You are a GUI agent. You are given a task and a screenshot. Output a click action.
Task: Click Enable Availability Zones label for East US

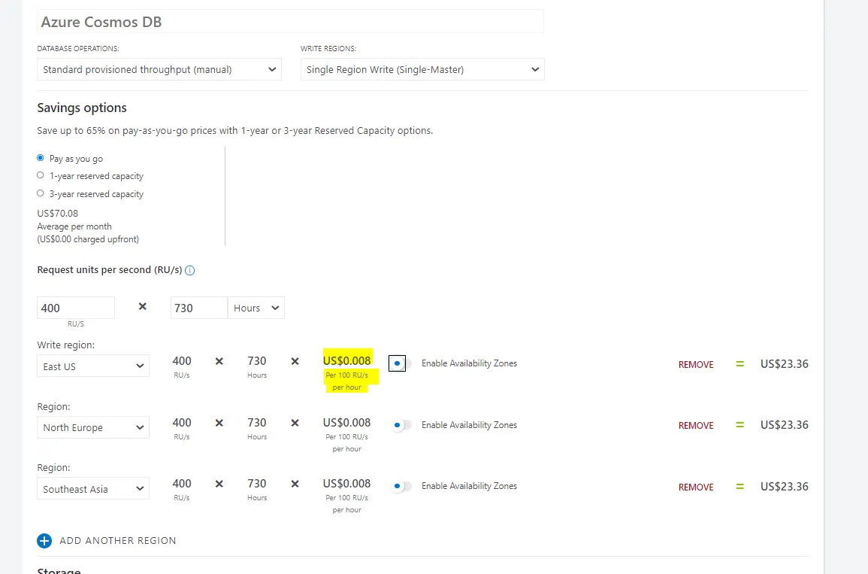point(470,363)
